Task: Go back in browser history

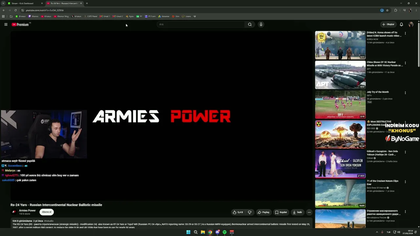Action: point(4,10)
